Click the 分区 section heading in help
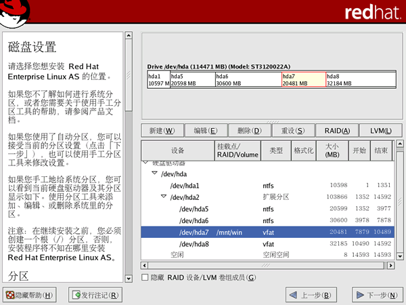This screenshot has width=406, height=305. 18,276
